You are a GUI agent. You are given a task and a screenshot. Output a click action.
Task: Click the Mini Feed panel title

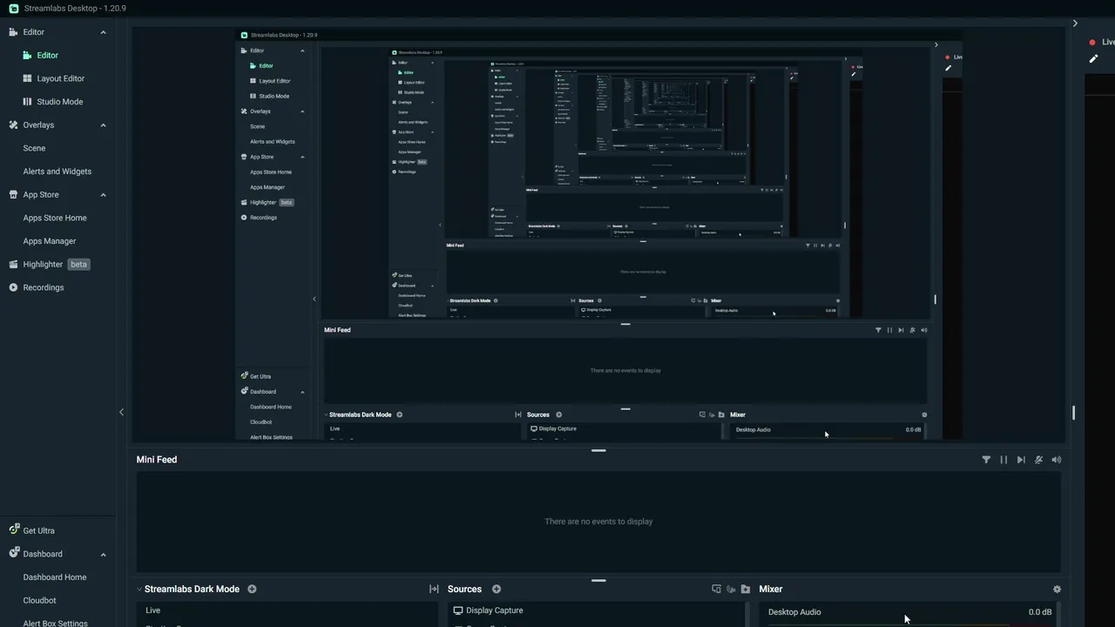(157, 460)
